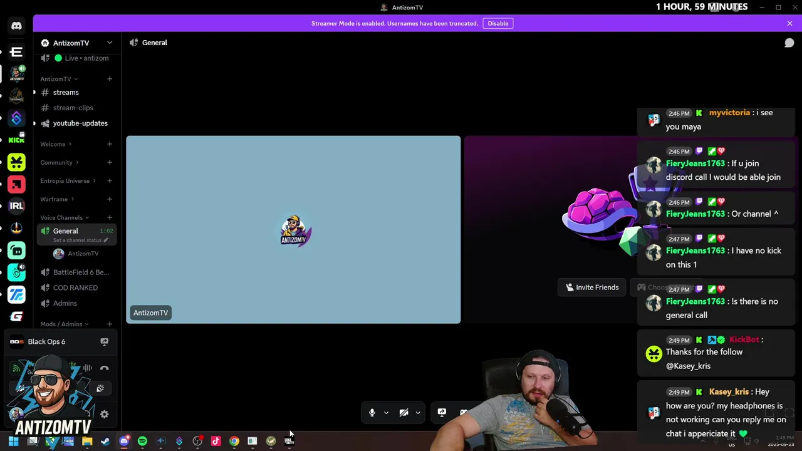Stream Black Ops 6 screen-share icon

(105, 341)
